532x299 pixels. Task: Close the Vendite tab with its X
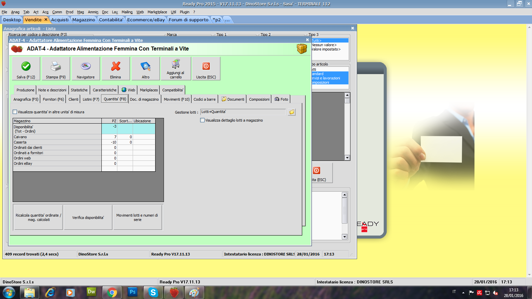click(46, 20)
